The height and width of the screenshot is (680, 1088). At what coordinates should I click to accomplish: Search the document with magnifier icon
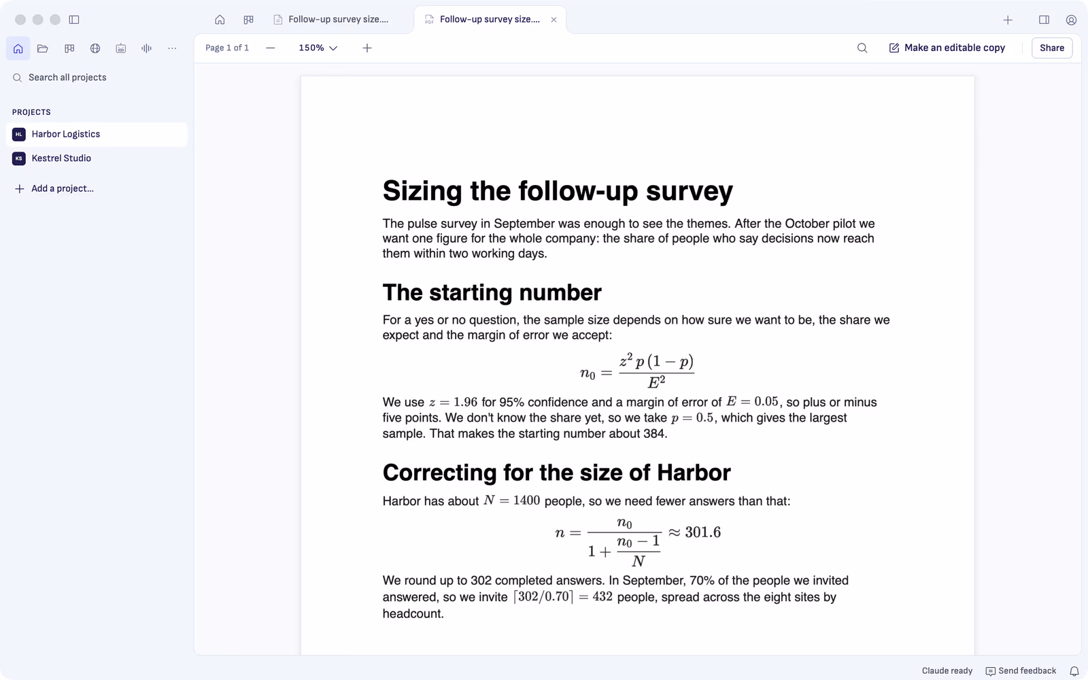(862, 48)
